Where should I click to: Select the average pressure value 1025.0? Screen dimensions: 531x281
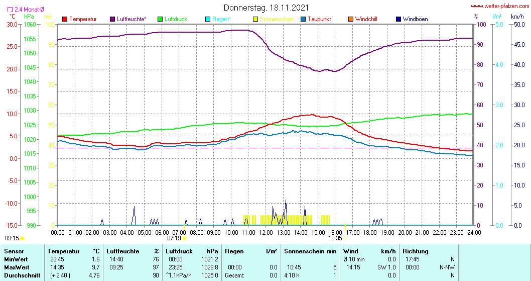point(210,275)
